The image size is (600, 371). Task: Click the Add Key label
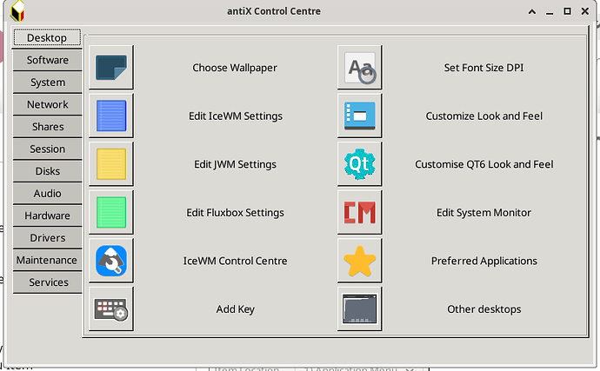[x=235, y=309]
